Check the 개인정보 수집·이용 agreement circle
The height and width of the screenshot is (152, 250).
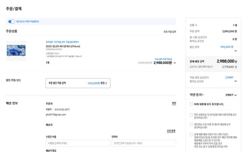(191, 124)
